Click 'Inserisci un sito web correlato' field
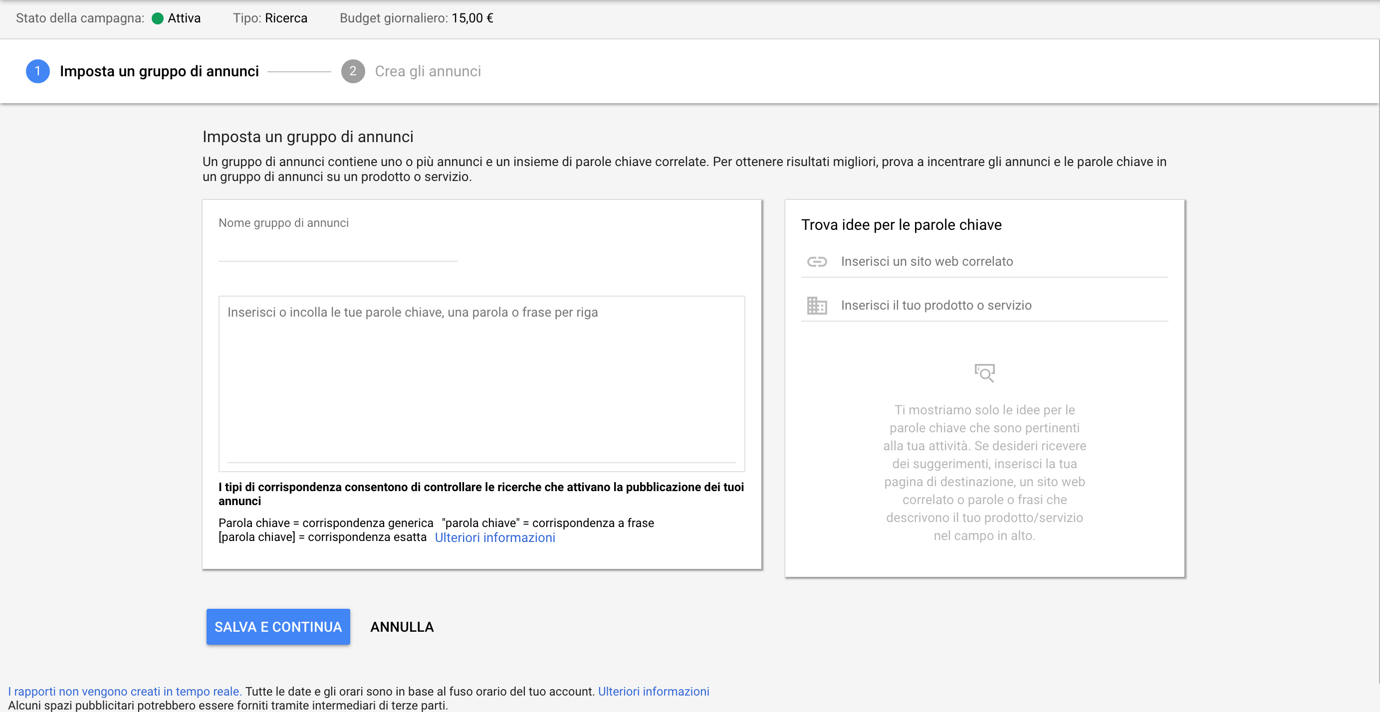1380x712 pixels. coord(985,262)
